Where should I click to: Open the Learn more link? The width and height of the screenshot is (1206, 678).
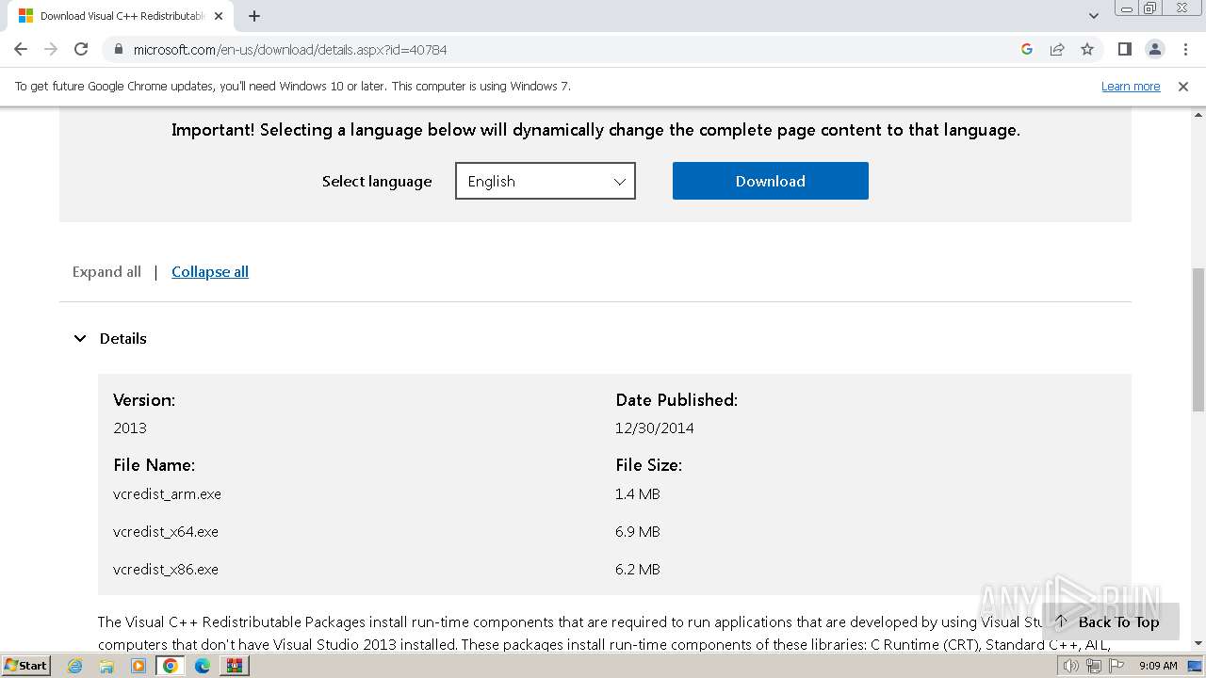point(1131,86)
